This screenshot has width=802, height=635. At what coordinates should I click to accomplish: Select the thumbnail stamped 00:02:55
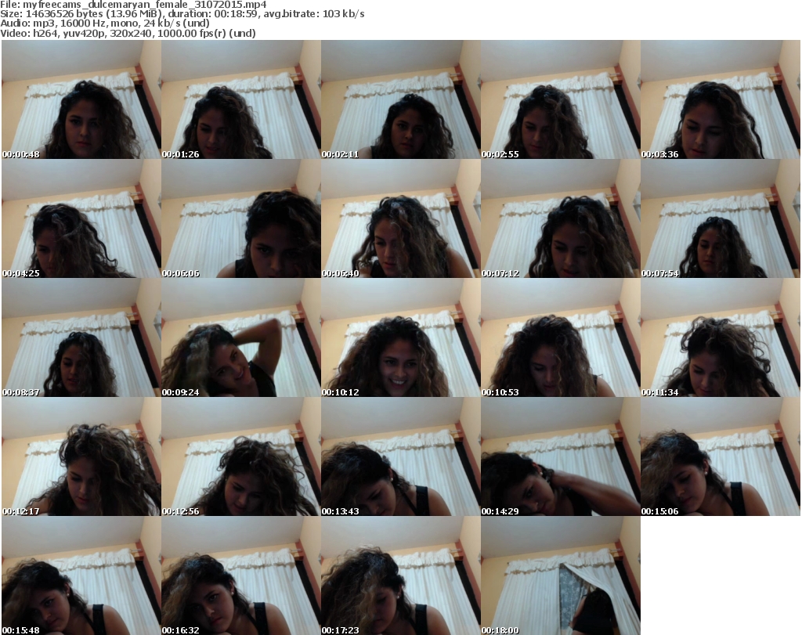560,99
